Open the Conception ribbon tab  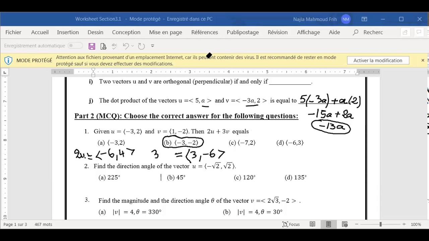click(126, 32)
